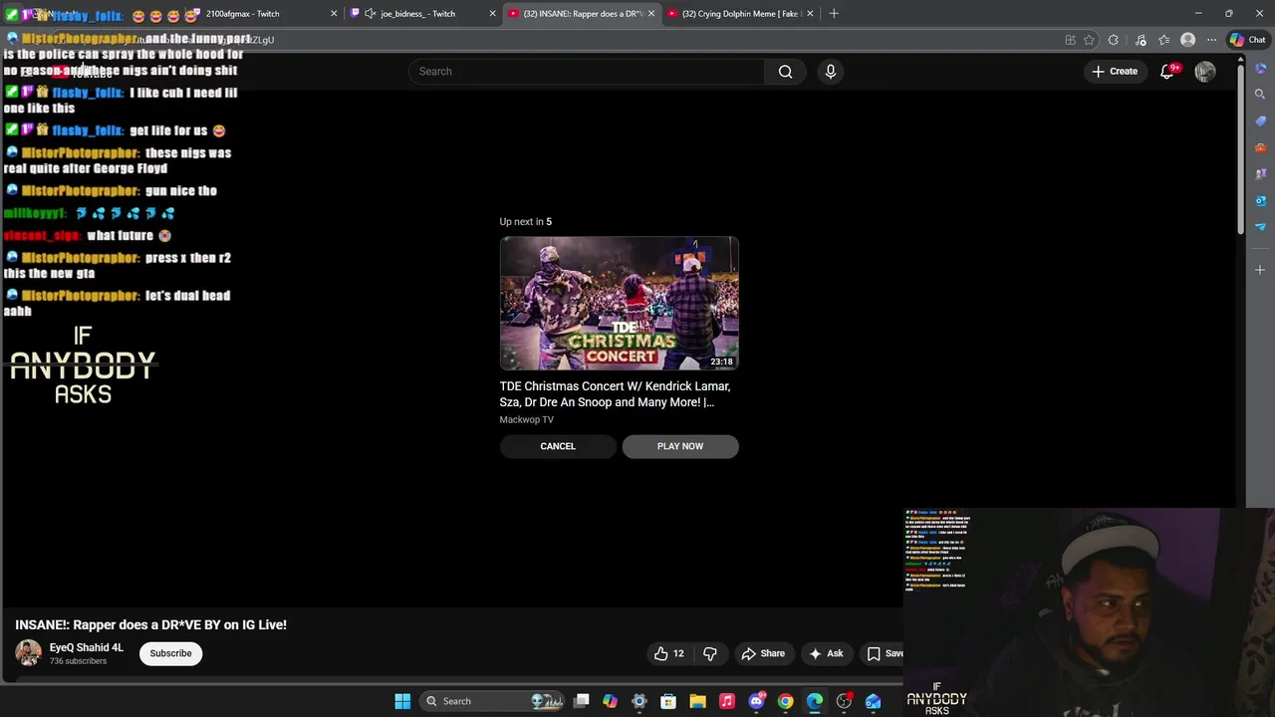Open Edge settings and more menu

click(x=1211, y=40)
